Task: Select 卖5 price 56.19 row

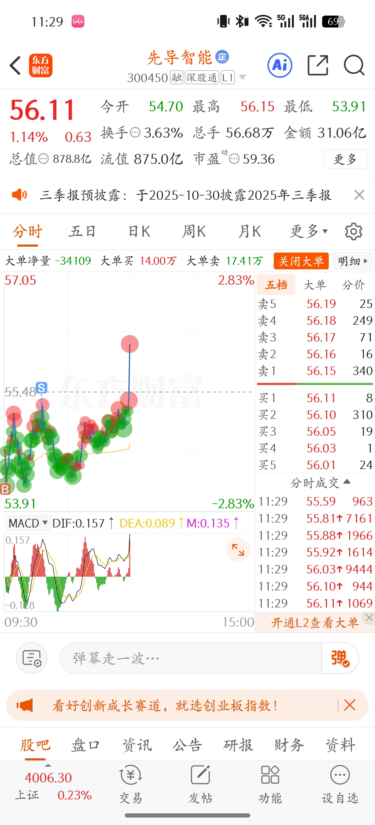Action: (x=315, y=304)
